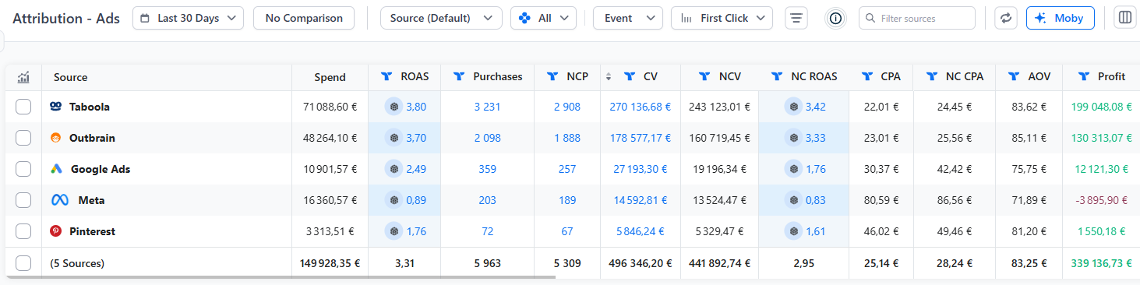Open the Moby AI assistant button
This screenshot has width=1140, height=285.
[1061, 18]
